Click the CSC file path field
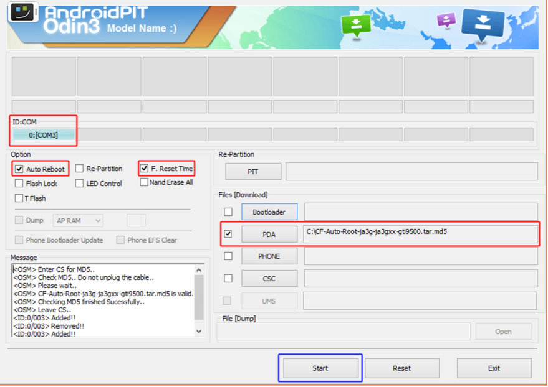The image size is (548, 387). pyautogui.click(x=421, y=279)
